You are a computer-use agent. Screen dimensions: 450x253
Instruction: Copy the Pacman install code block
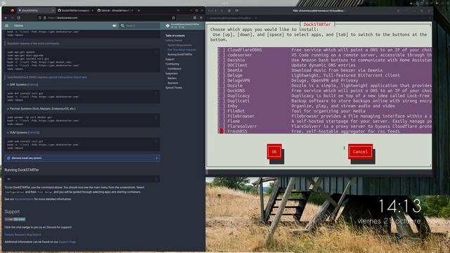156,117
